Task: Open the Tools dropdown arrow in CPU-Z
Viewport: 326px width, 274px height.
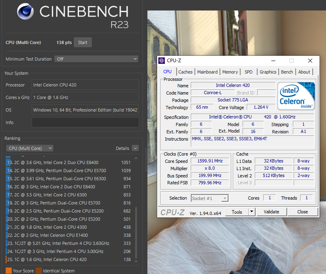Action: [x=251, y=212]
